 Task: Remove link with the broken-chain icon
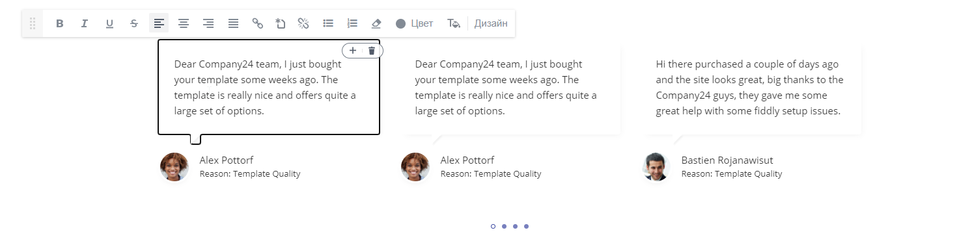[303, 23]
